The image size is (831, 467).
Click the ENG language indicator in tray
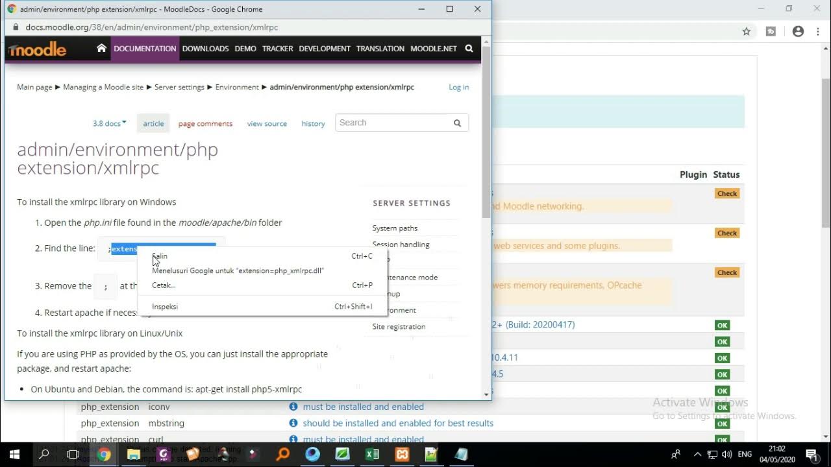pos(745,455)
